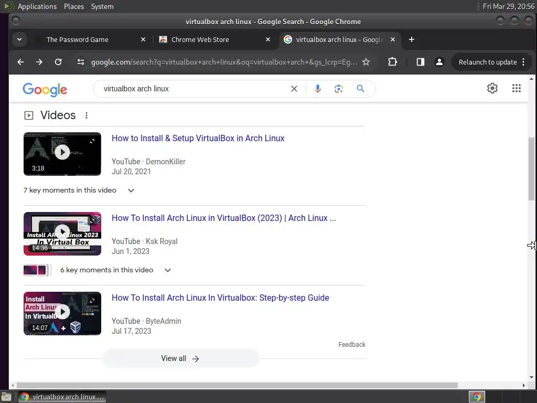Click in the Google search input field
Viewport: 537px width, 403px height.
[195, 89]
